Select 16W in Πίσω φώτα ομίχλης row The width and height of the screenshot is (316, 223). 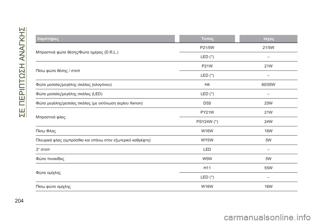[x=269, y=186]
